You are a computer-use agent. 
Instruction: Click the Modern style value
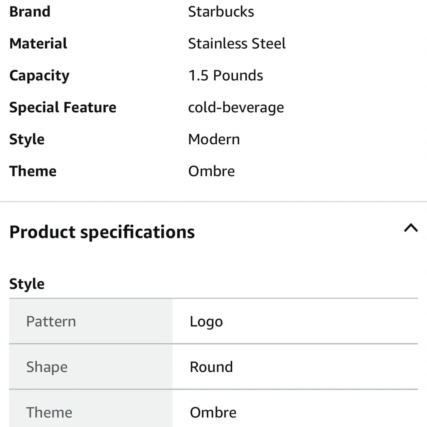click(214, 140)
